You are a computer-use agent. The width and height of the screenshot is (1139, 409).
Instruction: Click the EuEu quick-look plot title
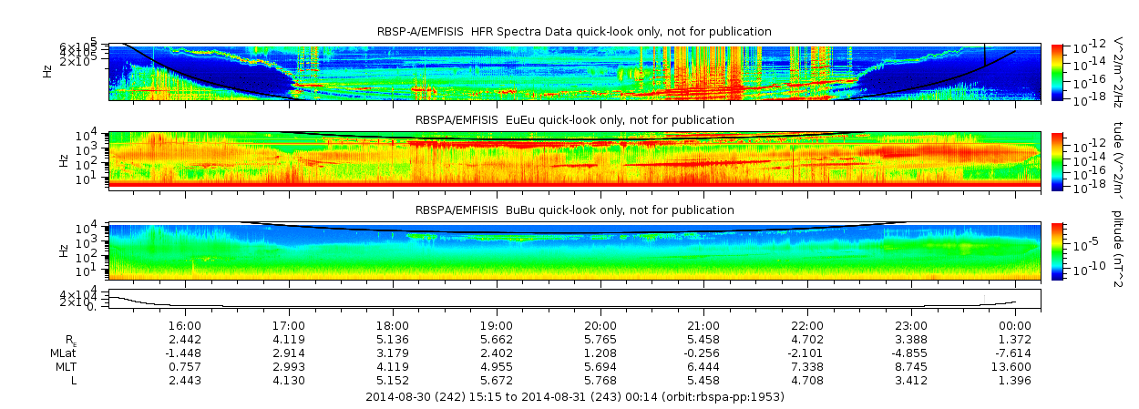click(574, 120)
